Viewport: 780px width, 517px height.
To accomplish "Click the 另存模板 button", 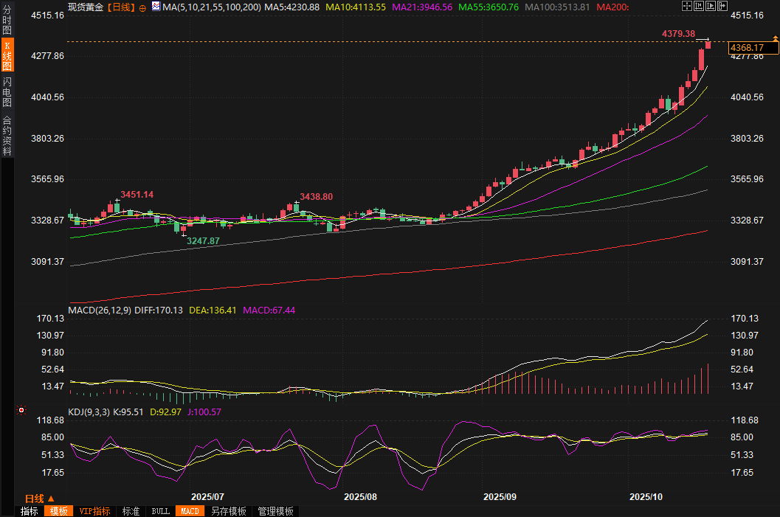I will click(228, 511).
